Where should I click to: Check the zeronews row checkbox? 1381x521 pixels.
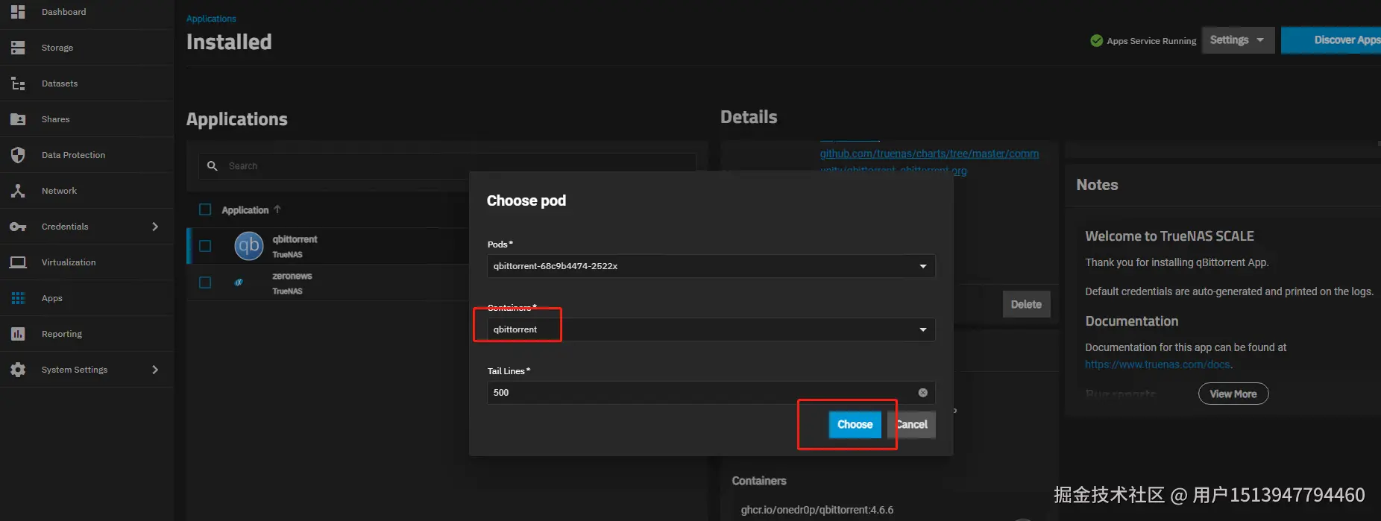[x=205, y=282]
